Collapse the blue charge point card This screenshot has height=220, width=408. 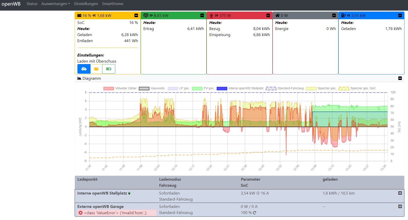pos(400,15)
